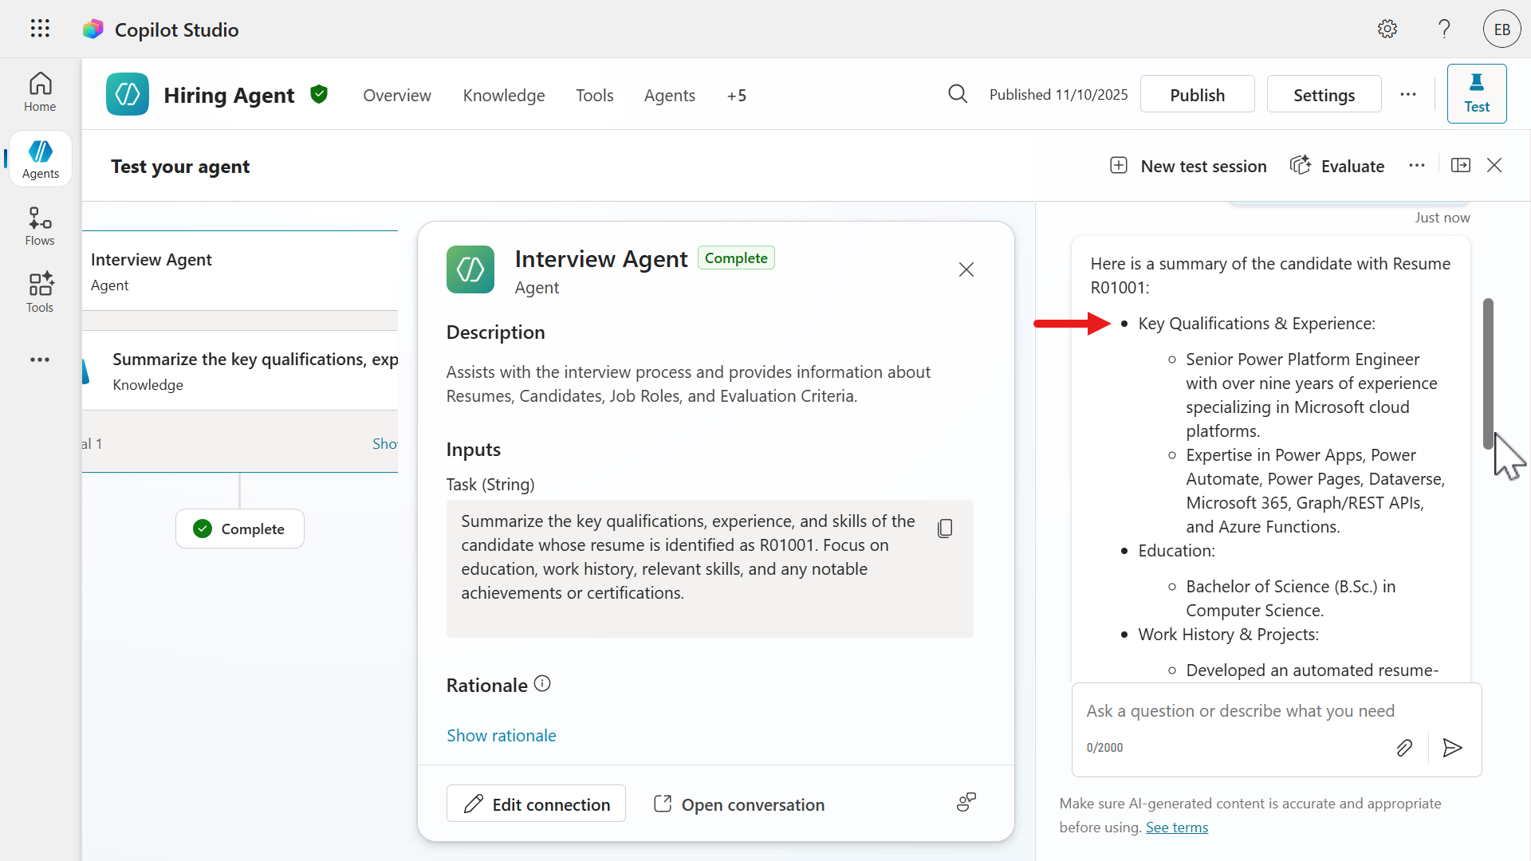This screenshot has width=1531, height=861.
Task: Open more options next to Evaluate
Action: pos(1417,166)
